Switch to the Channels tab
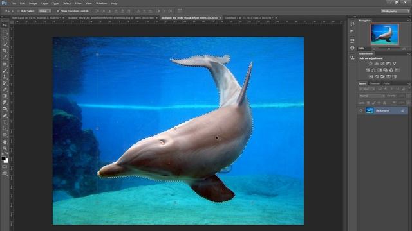The height and width of the screenshot is (231, 412). point(375,84)
